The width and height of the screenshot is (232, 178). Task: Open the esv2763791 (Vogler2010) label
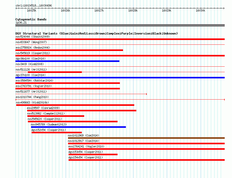click(x=34, y=86)
